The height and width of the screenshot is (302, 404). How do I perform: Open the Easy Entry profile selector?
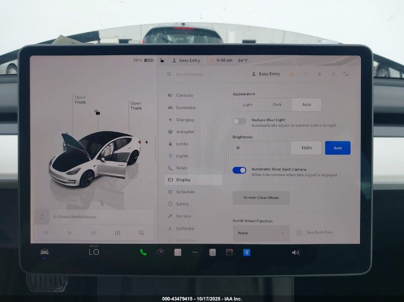(x=266, y=74)
